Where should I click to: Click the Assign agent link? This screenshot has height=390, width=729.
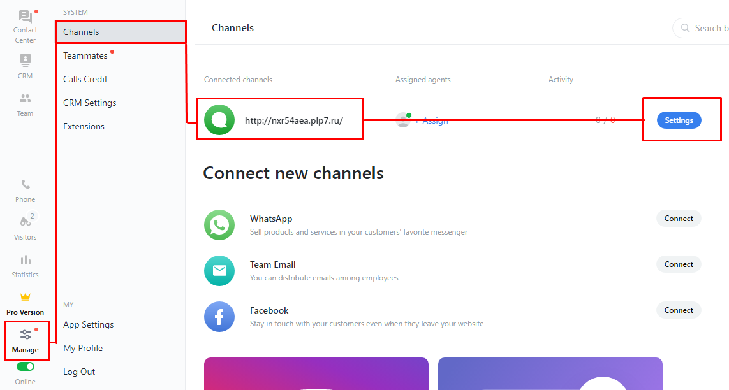tap(433, 120)
